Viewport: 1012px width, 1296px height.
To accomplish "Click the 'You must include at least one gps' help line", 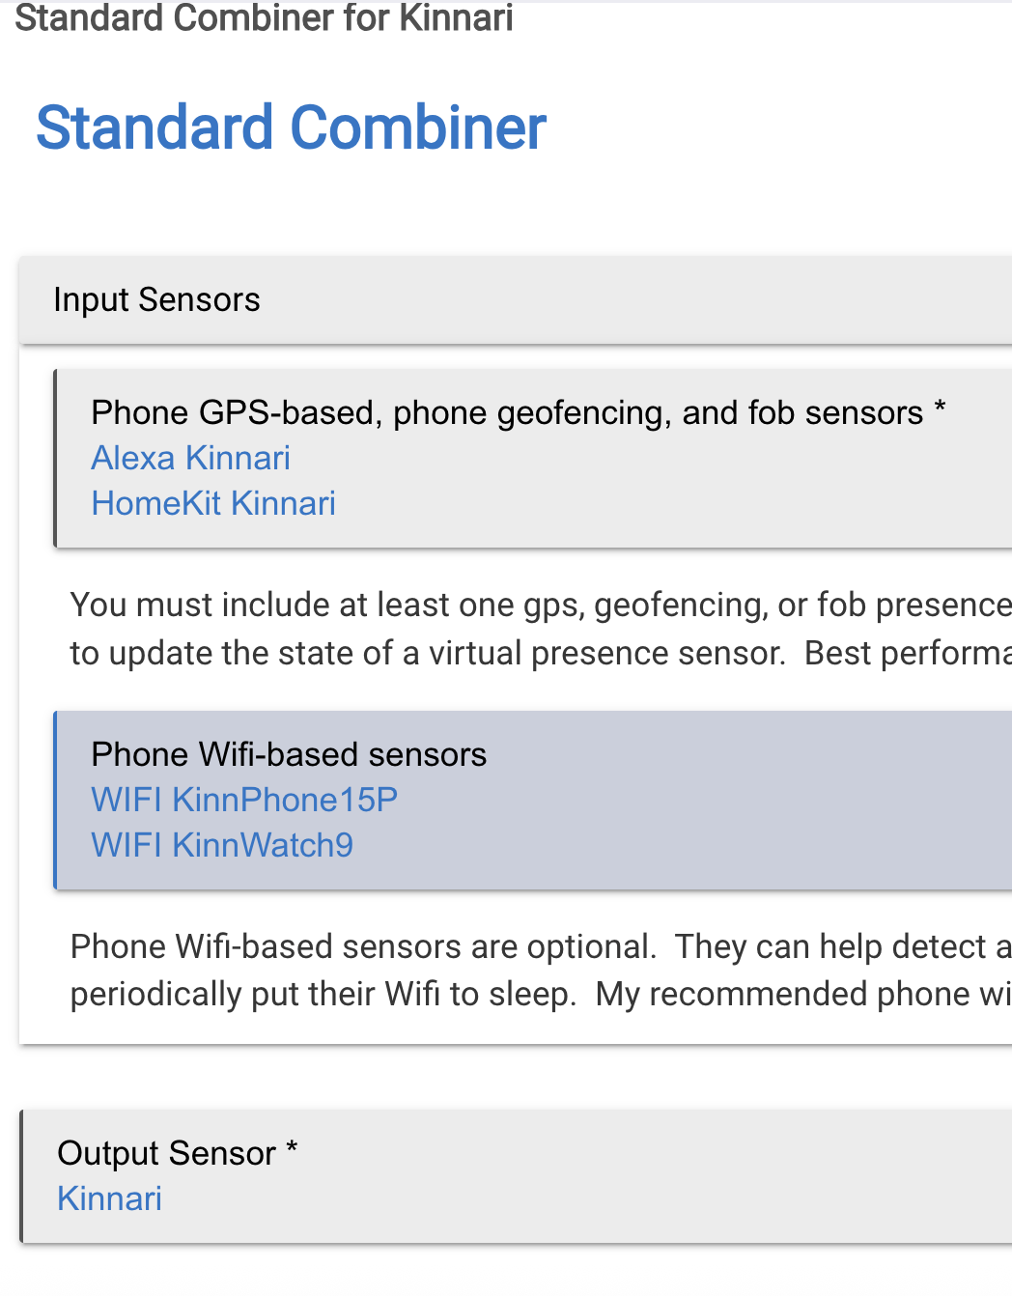I will click(541, 606).
